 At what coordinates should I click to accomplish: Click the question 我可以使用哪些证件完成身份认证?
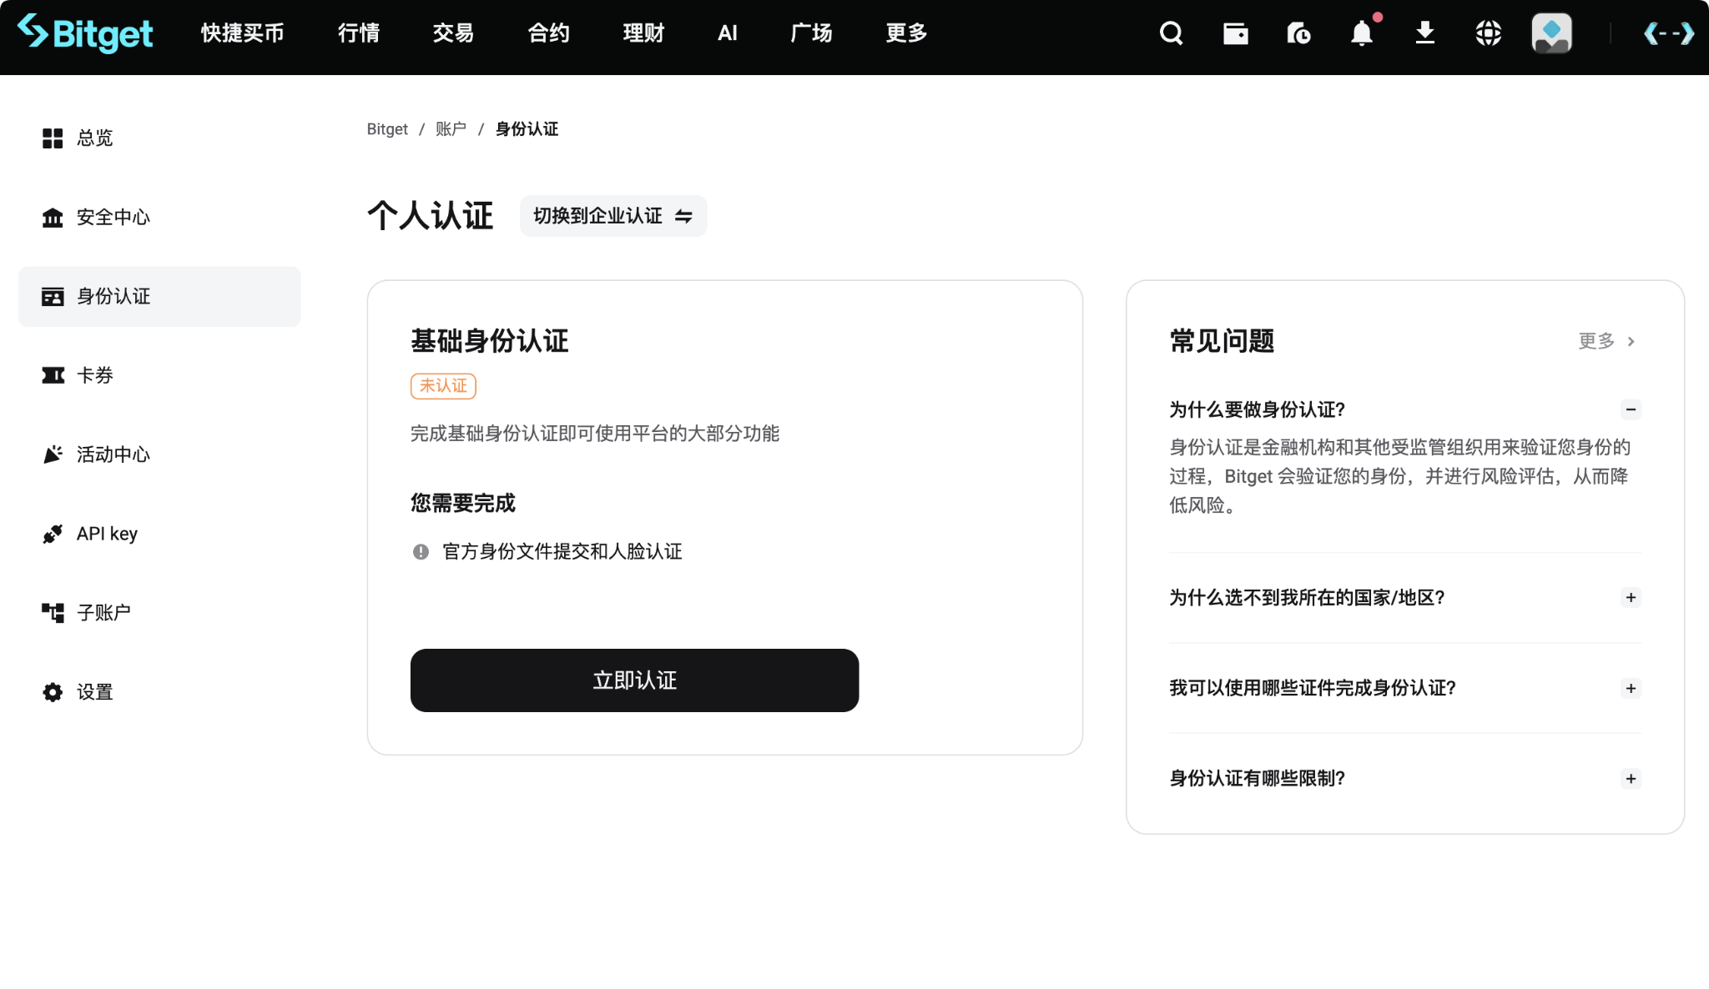(1312, 689)
